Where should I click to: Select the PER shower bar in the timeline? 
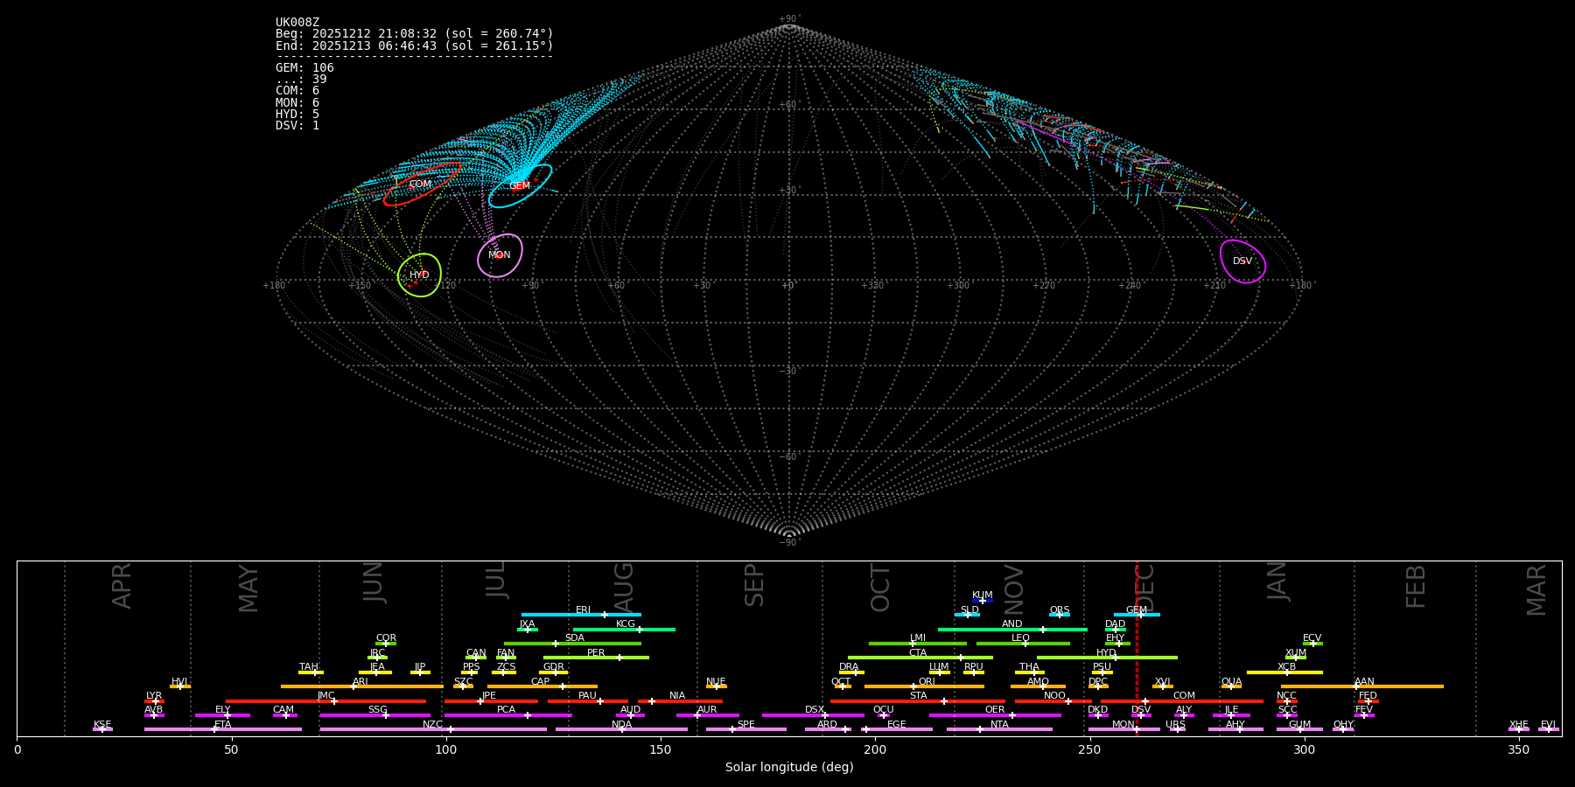coord(596,658)
